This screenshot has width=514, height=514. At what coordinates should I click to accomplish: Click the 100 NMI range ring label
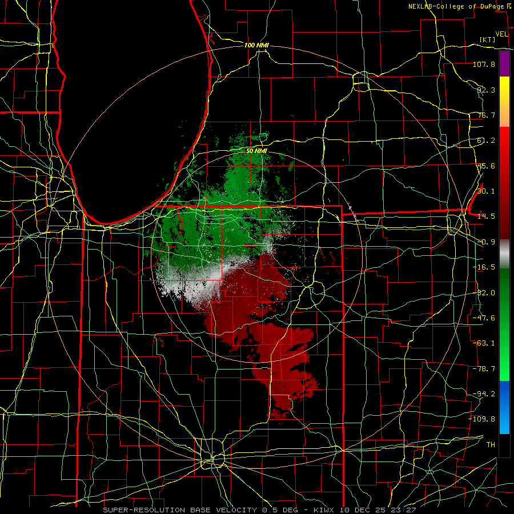point(256,45)
